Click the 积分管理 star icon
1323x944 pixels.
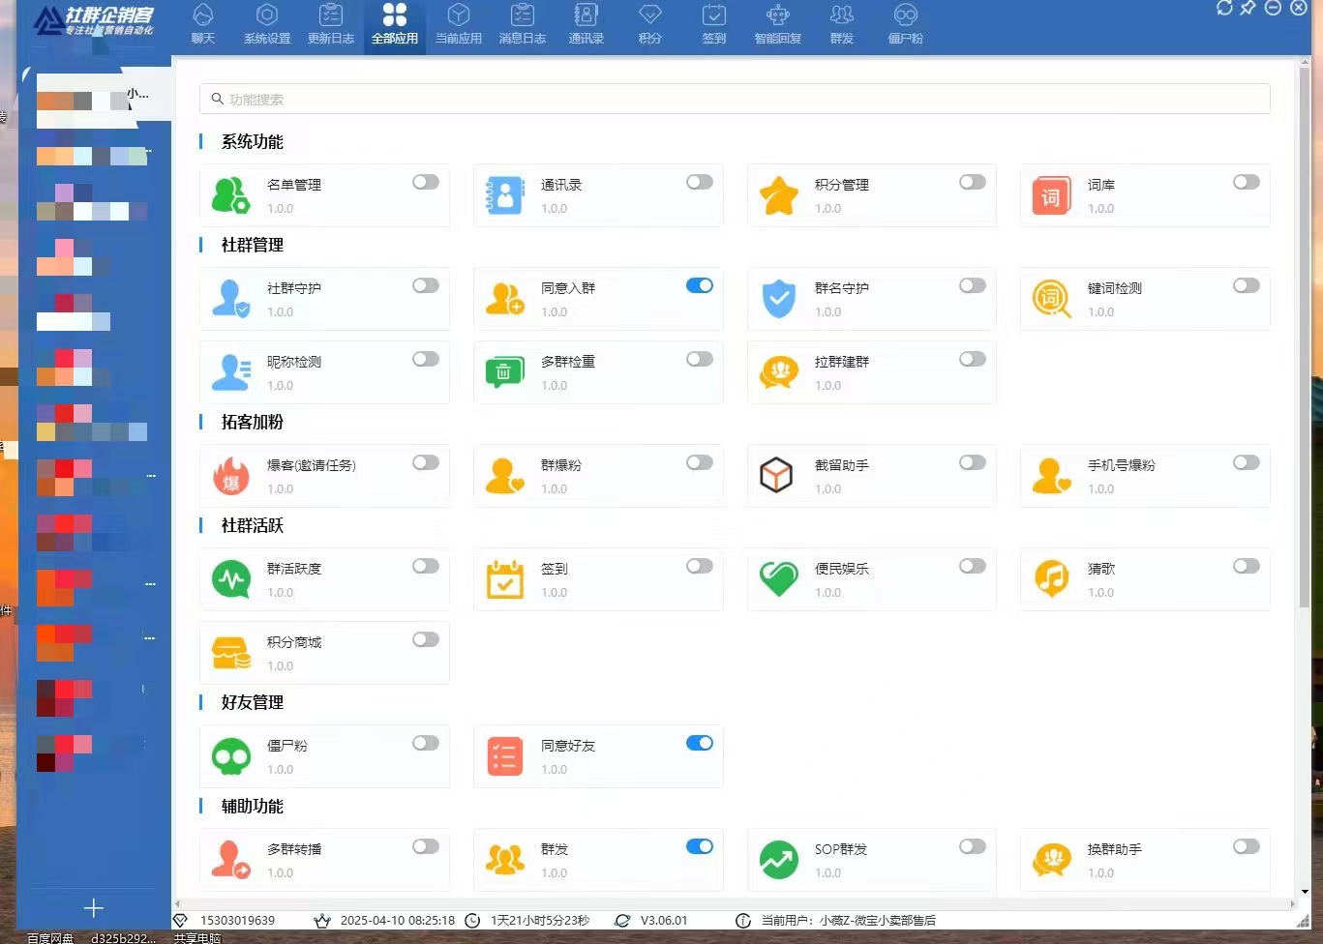[x=778, y=195]
